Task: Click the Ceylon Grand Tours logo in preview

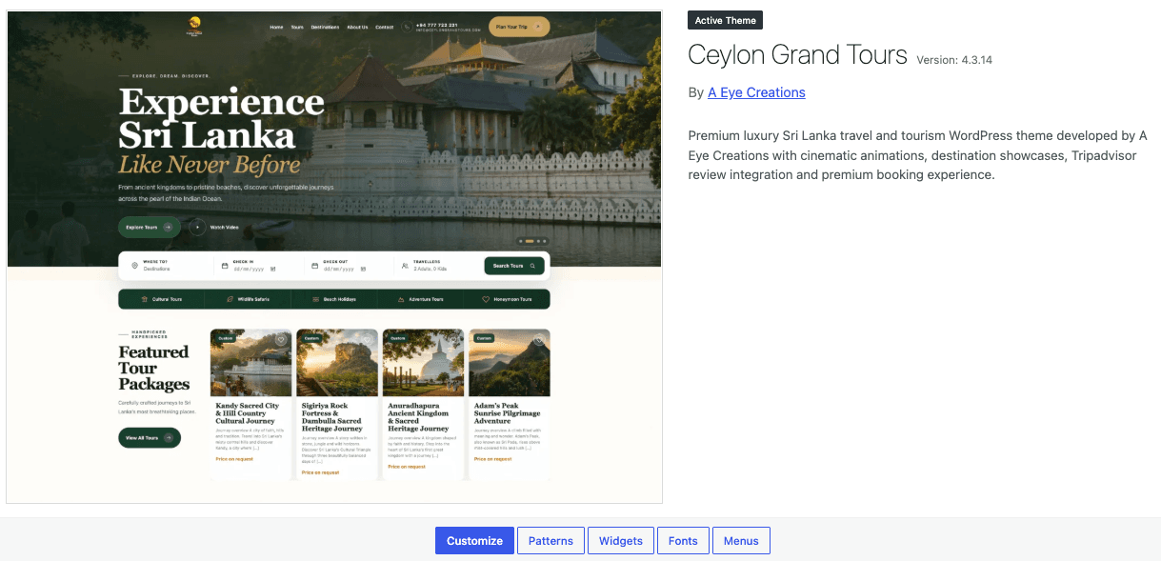Action: tap(195, 27)
